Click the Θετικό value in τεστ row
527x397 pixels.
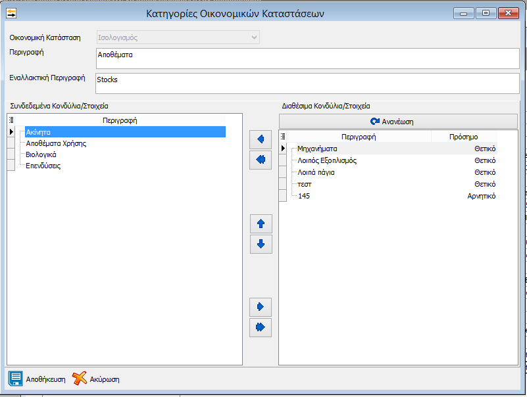485,184
